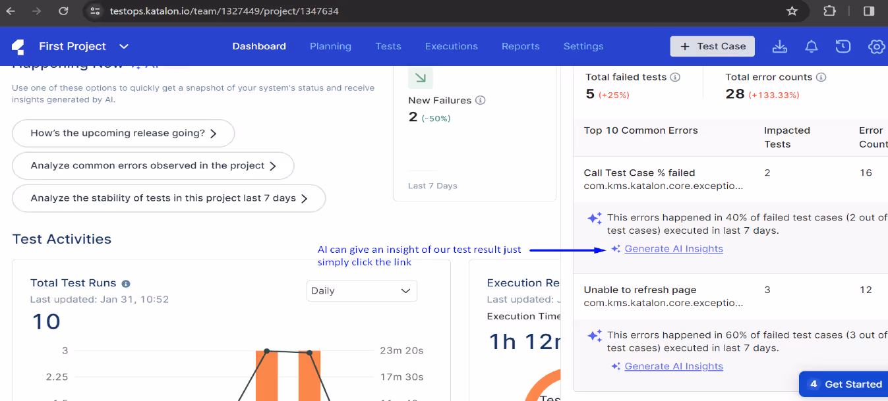Image resolution: width=888 pixels, height=401 pixels.
Task: Click the site info icon in the address bar
Action: click(x=95, y=11)
